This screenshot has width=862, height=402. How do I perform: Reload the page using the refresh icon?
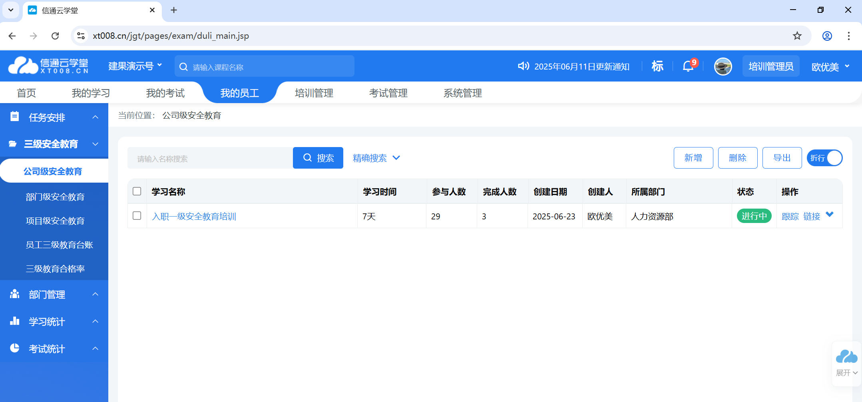pos(55,36)
